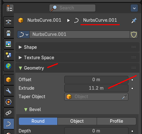Open the Object properties tab
This screenshot has height=134, width=142.
9,80
